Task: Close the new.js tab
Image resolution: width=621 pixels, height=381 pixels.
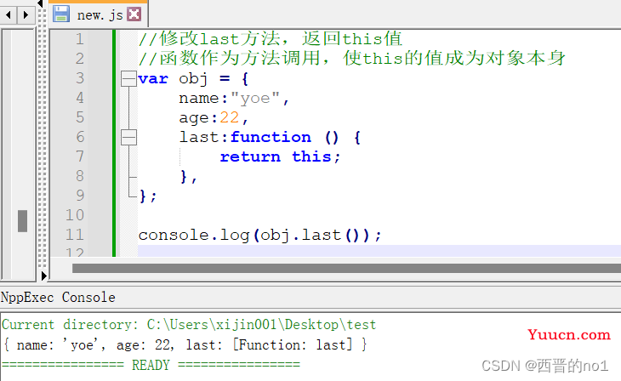Action: [134, 14]
